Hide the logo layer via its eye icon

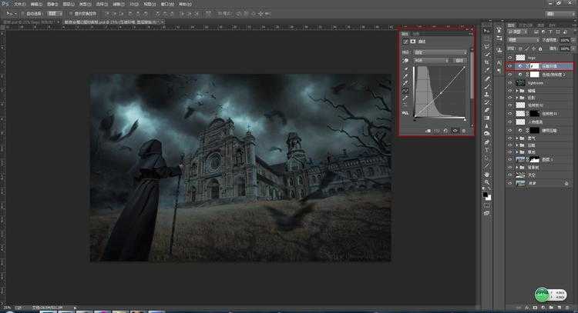(509, 57)
